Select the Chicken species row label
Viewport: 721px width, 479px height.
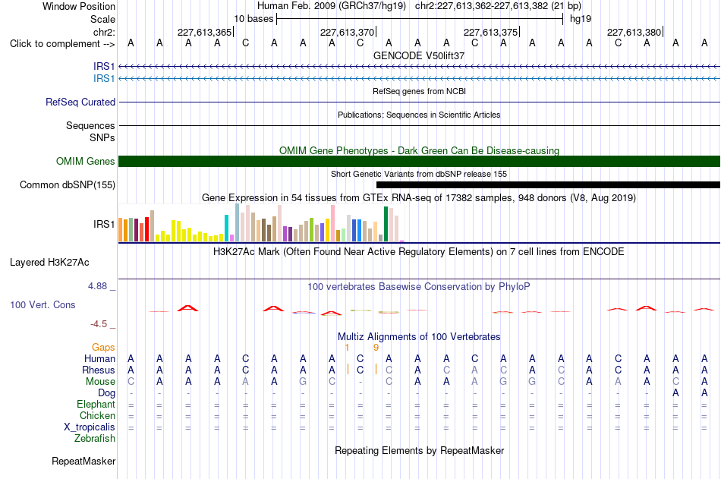click(x=97, y=415)
